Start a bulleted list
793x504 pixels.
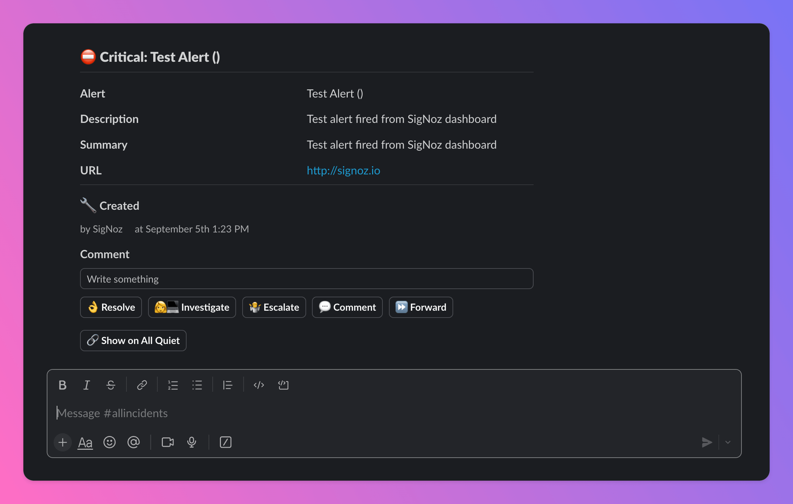(x=197, y=385)
